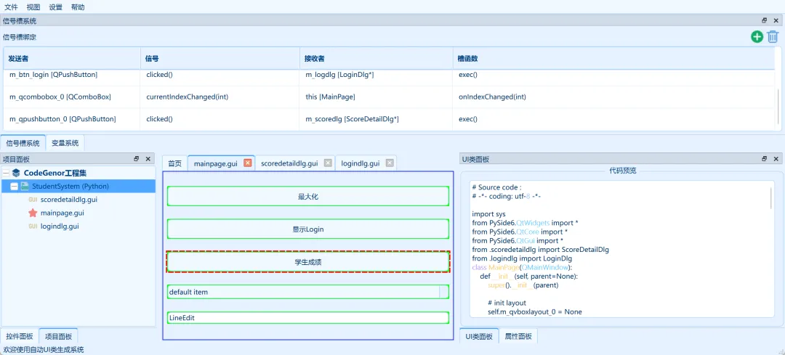Open the default item combo box arrow
This screenshot has height=355, width=785.
click(x=443, y=292)
